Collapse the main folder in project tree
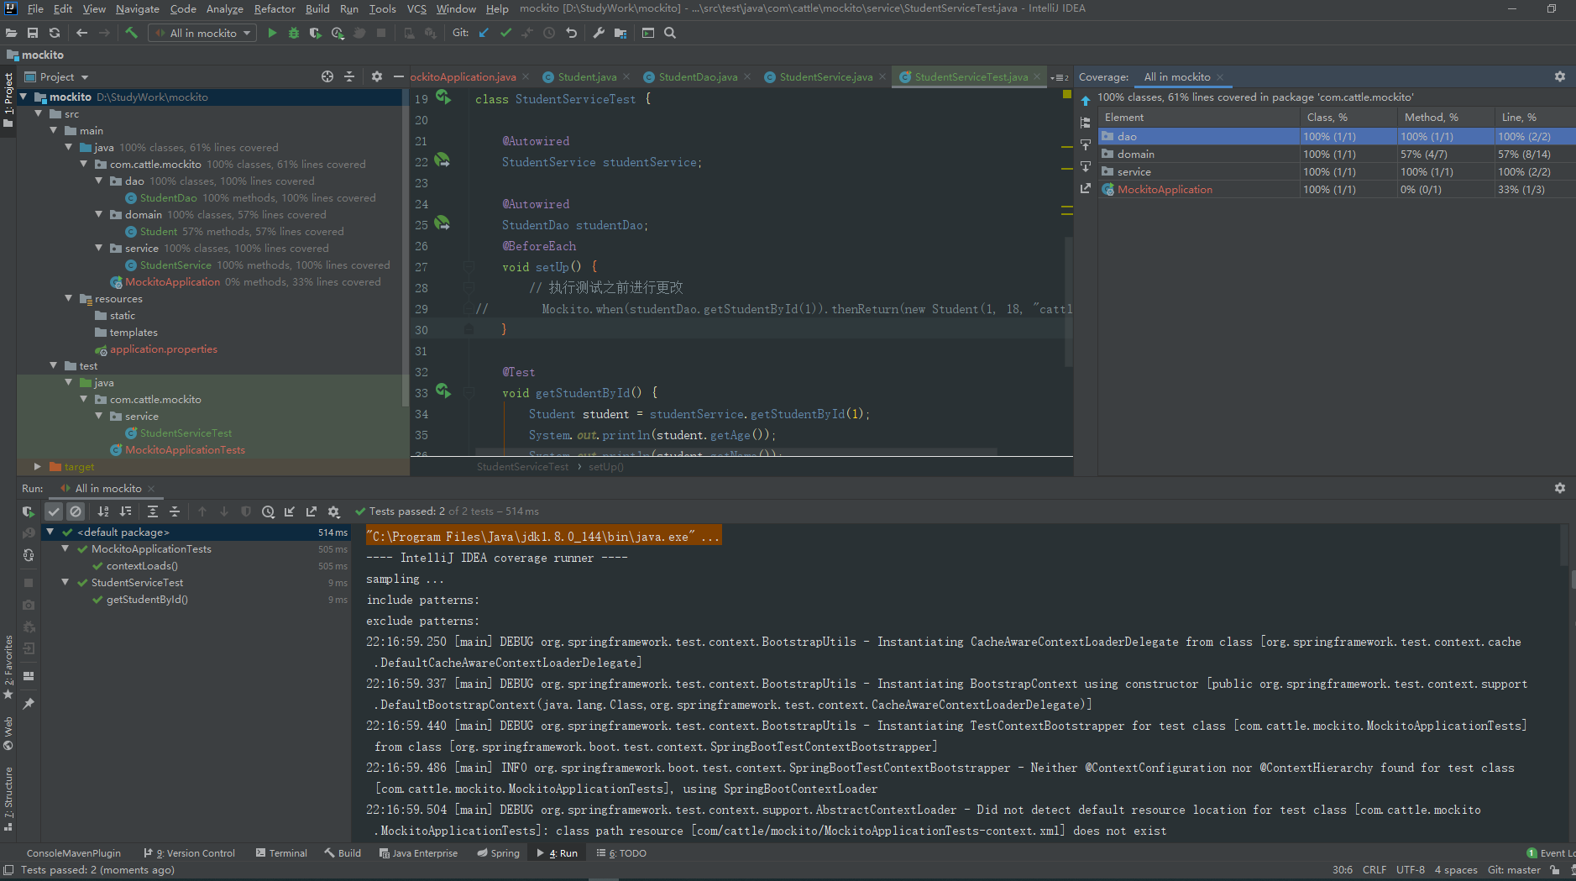Image resolution: width=1576 pixels, height=881 pixels. coord(54,131)
